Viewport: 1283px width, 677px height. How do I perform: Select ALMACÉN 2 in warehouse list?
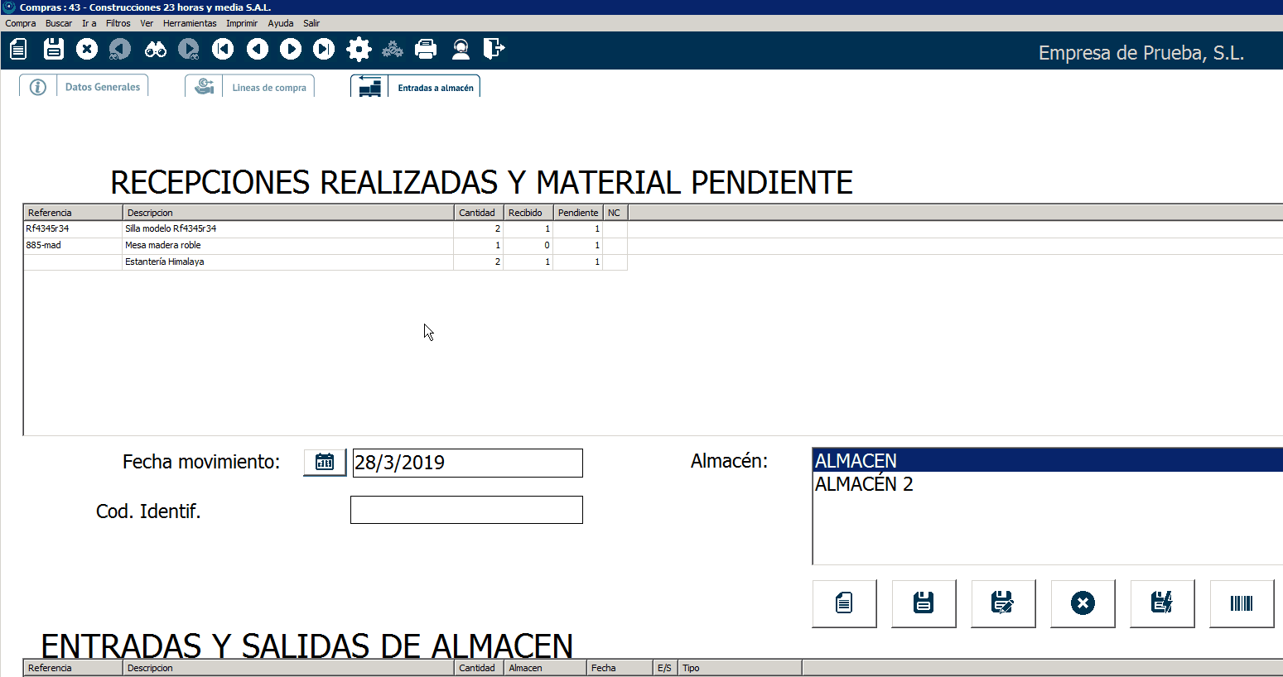(864, 484)
